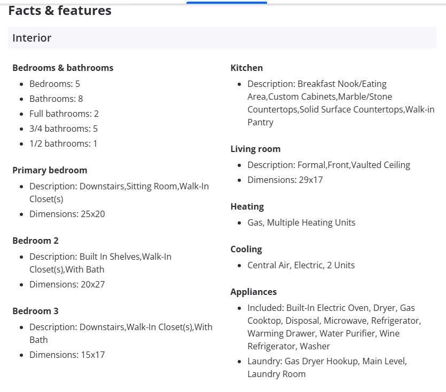Click the Bedroom 3 subheading
Image resolution: width=446 pixels, height=392 pixels.
[35, 311]
